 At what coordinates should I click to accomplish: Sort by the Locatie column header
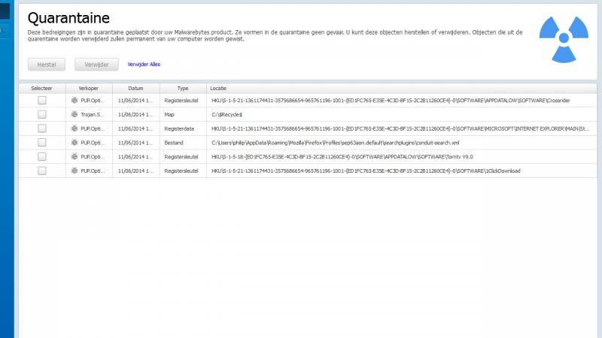click(402, 88)
